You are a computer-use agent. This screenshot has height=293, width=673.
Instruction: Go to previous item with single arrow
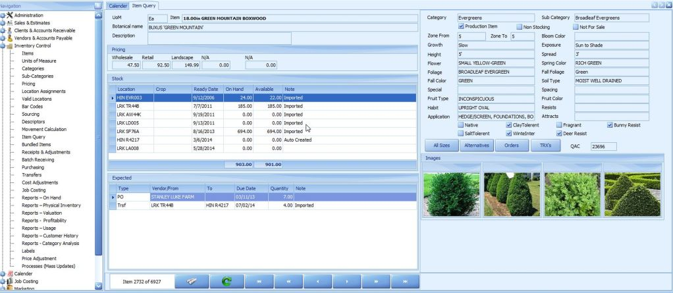[318, 281]
